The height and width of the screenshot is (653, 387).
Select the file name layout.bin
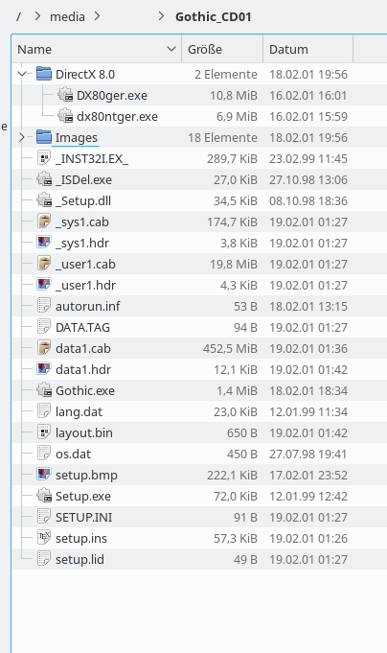click(x=84, y=433)
